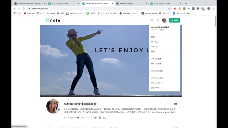Select マイページを表示 in the dropdown menu

coord(157,30)
